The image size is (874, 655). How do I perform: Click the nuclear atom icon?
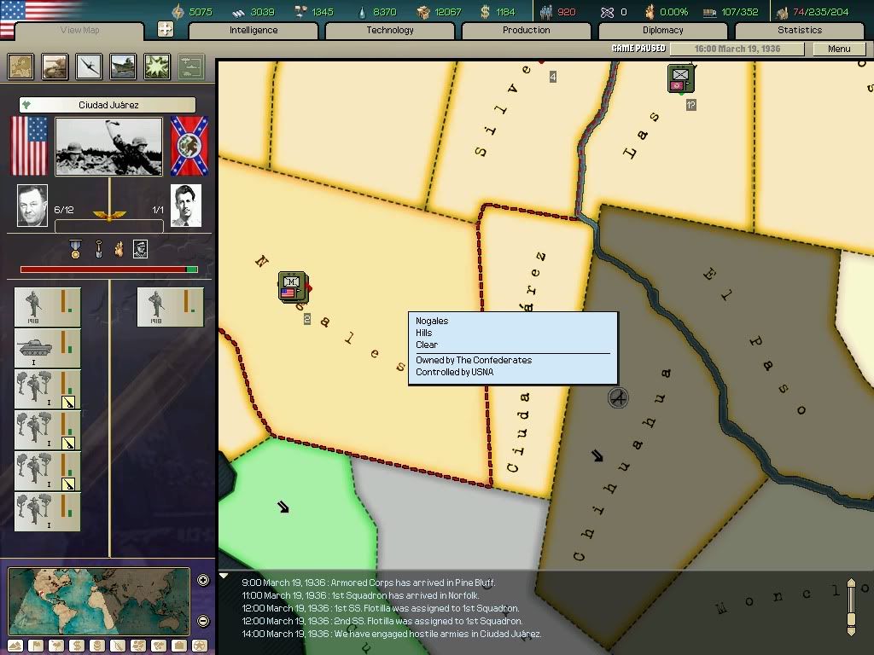point(607,12)
